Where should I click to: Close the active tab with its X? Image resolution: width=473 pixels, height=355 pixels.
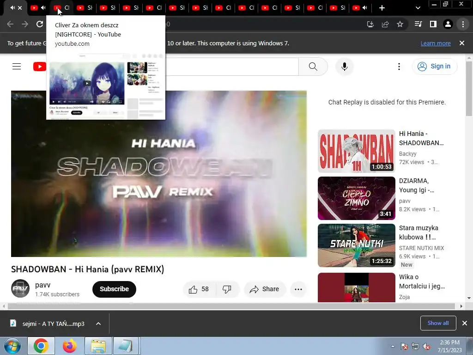point(20,8)
